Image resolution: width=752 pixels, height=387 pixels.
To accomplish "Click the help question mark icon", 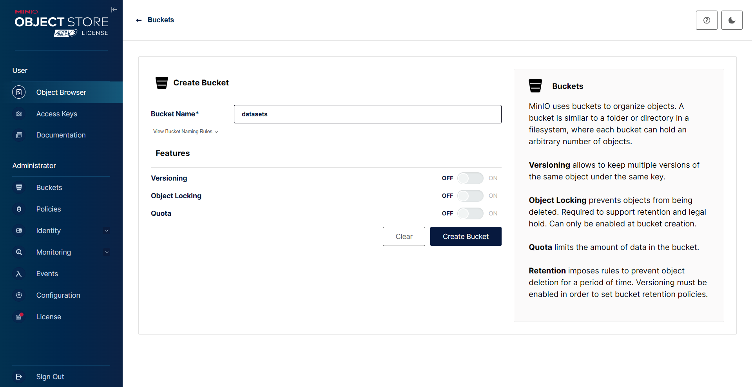I will (x=706, y=20).
